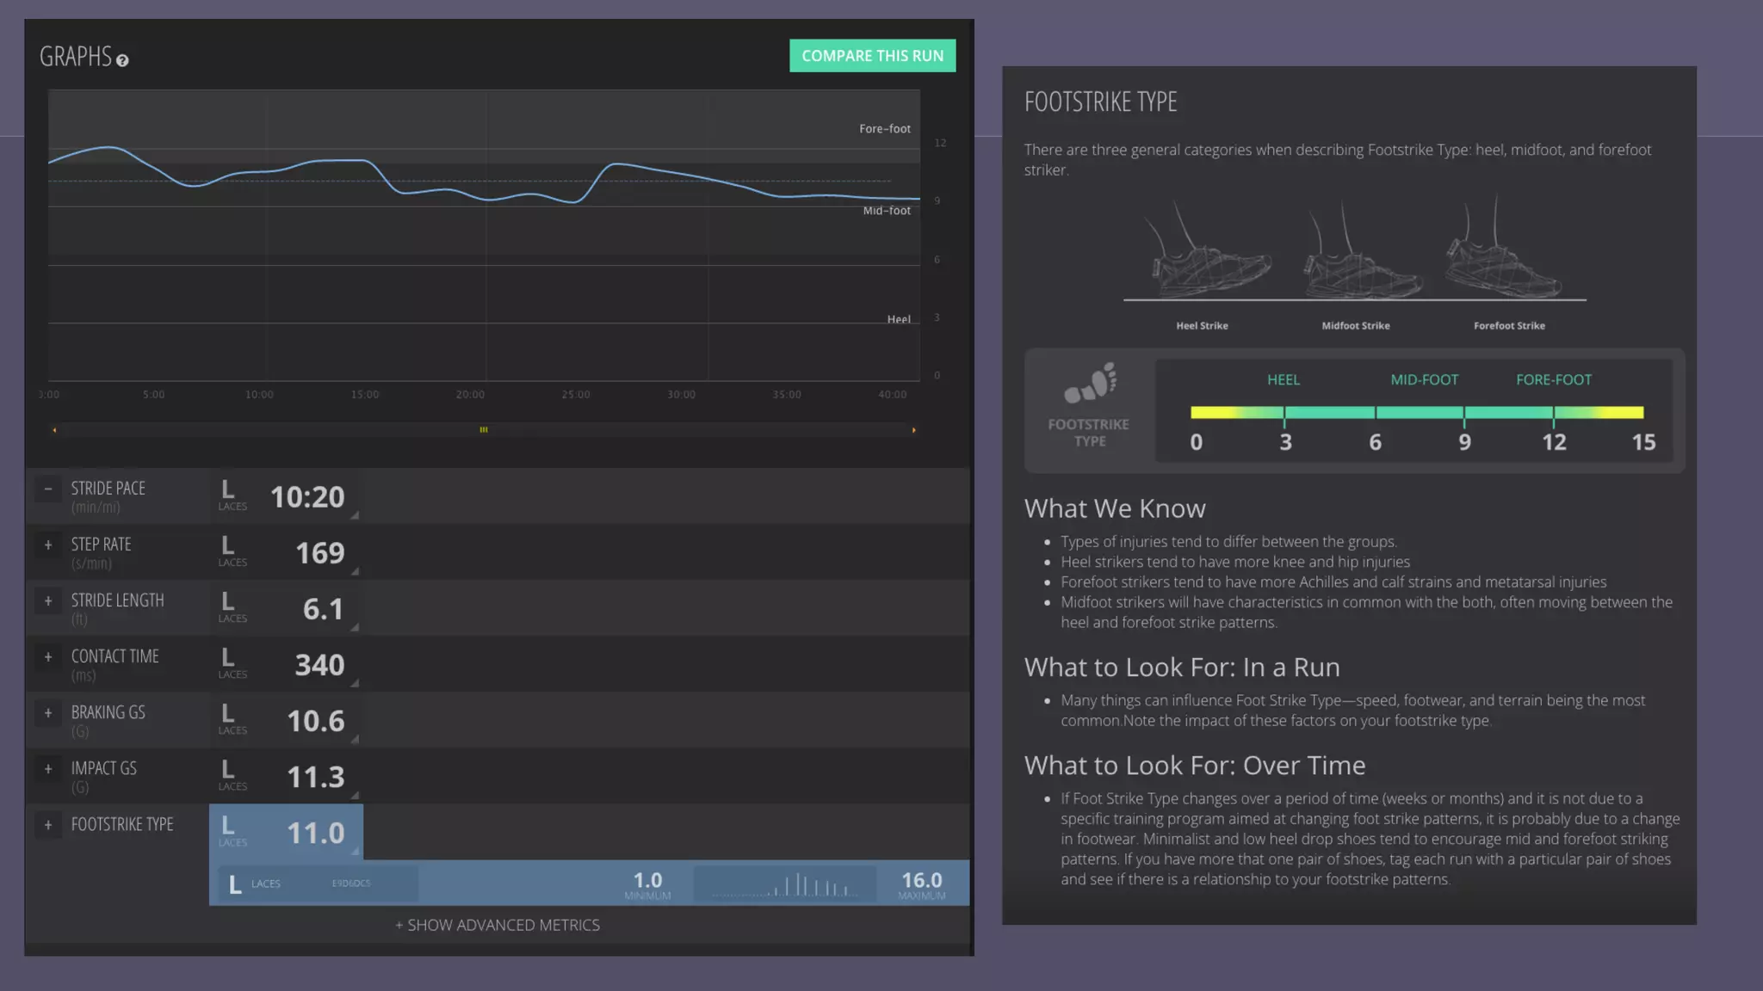Click the Graphs help question-mark icon
This screenshot has width=1763, height=991.
122,60
